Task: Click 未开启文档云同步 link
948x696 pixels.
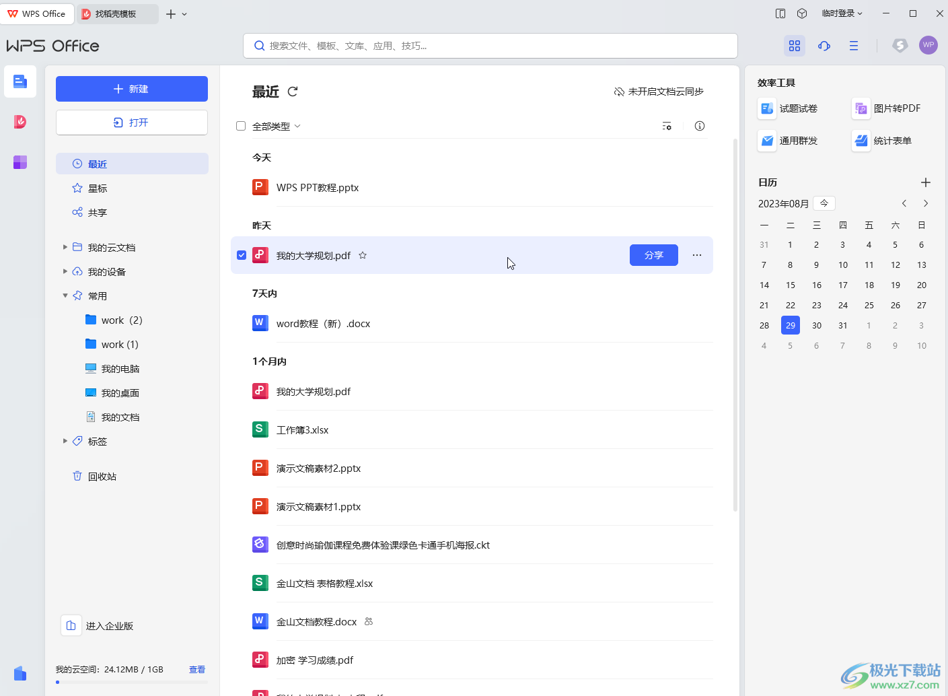Action: (659, 92)
